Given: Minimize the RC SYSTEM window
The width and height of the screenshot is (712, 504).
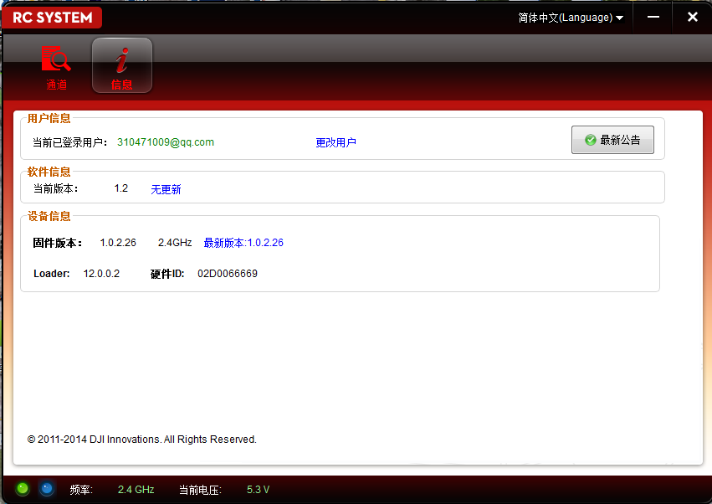Looking at the screenshot, I should [653, 18].
